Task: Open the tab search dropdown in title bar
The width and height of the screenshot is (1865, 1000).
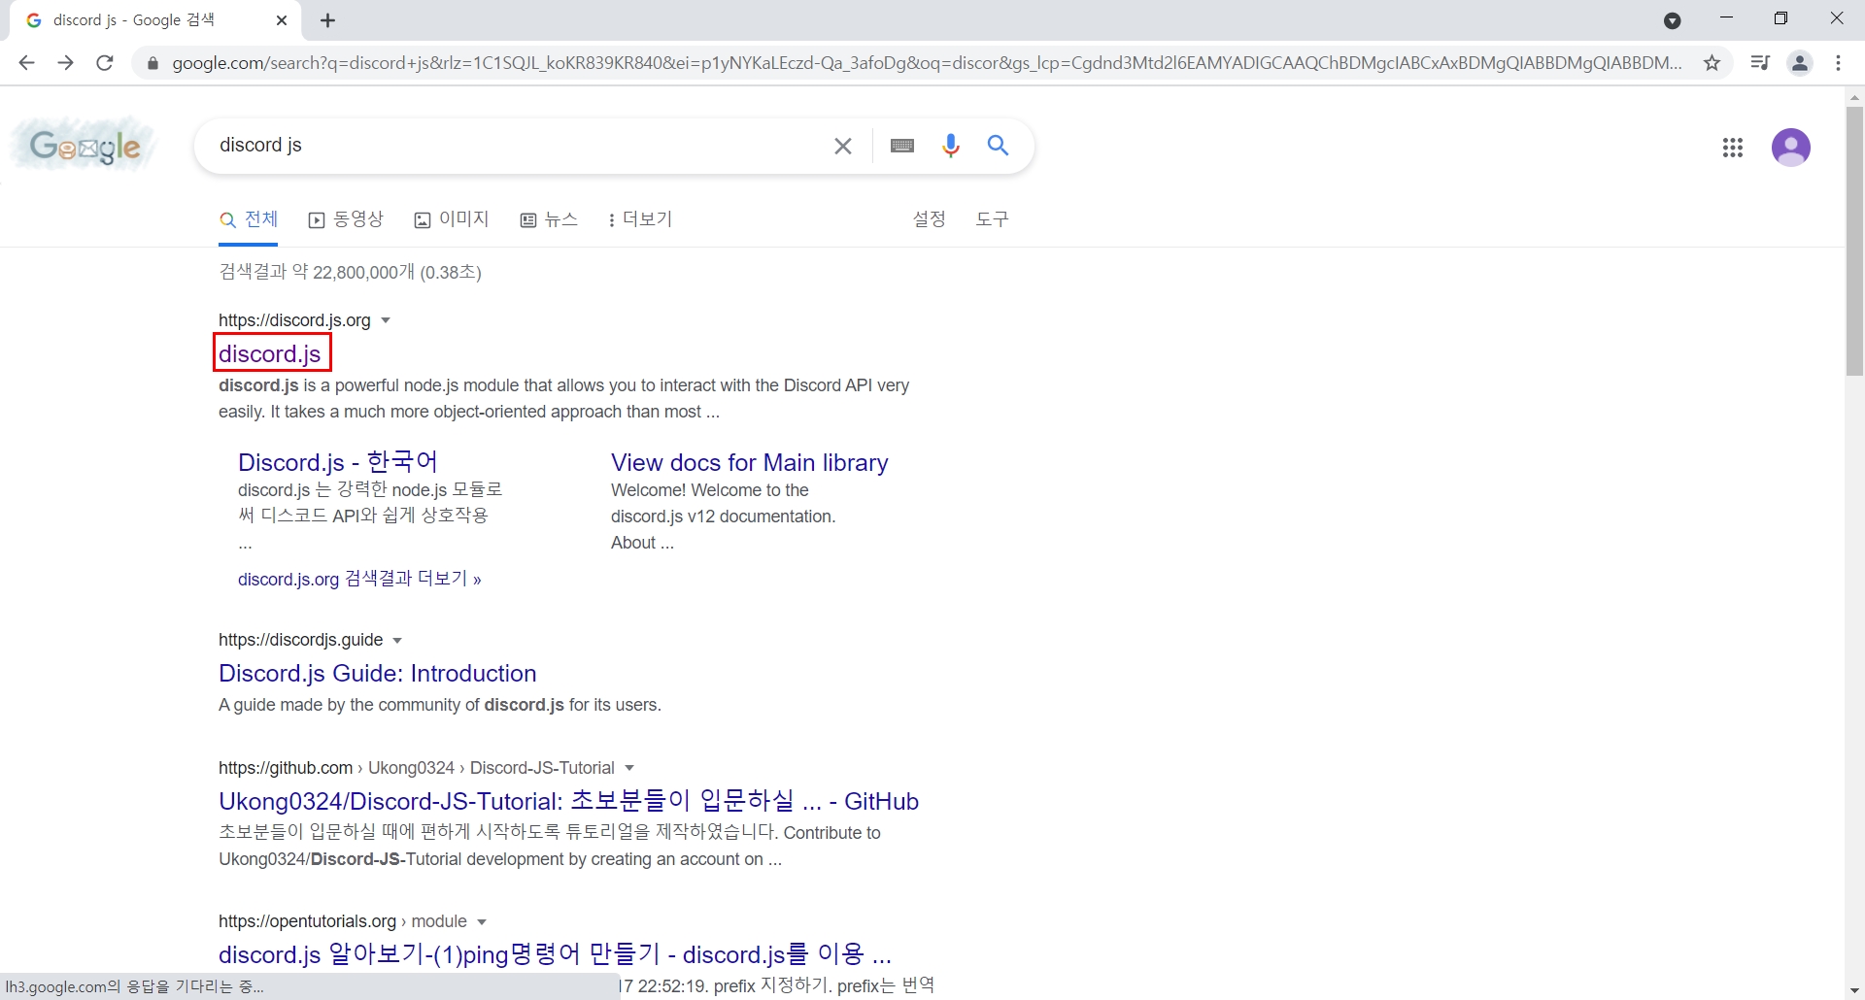Action: click(x=1672, y=20)
